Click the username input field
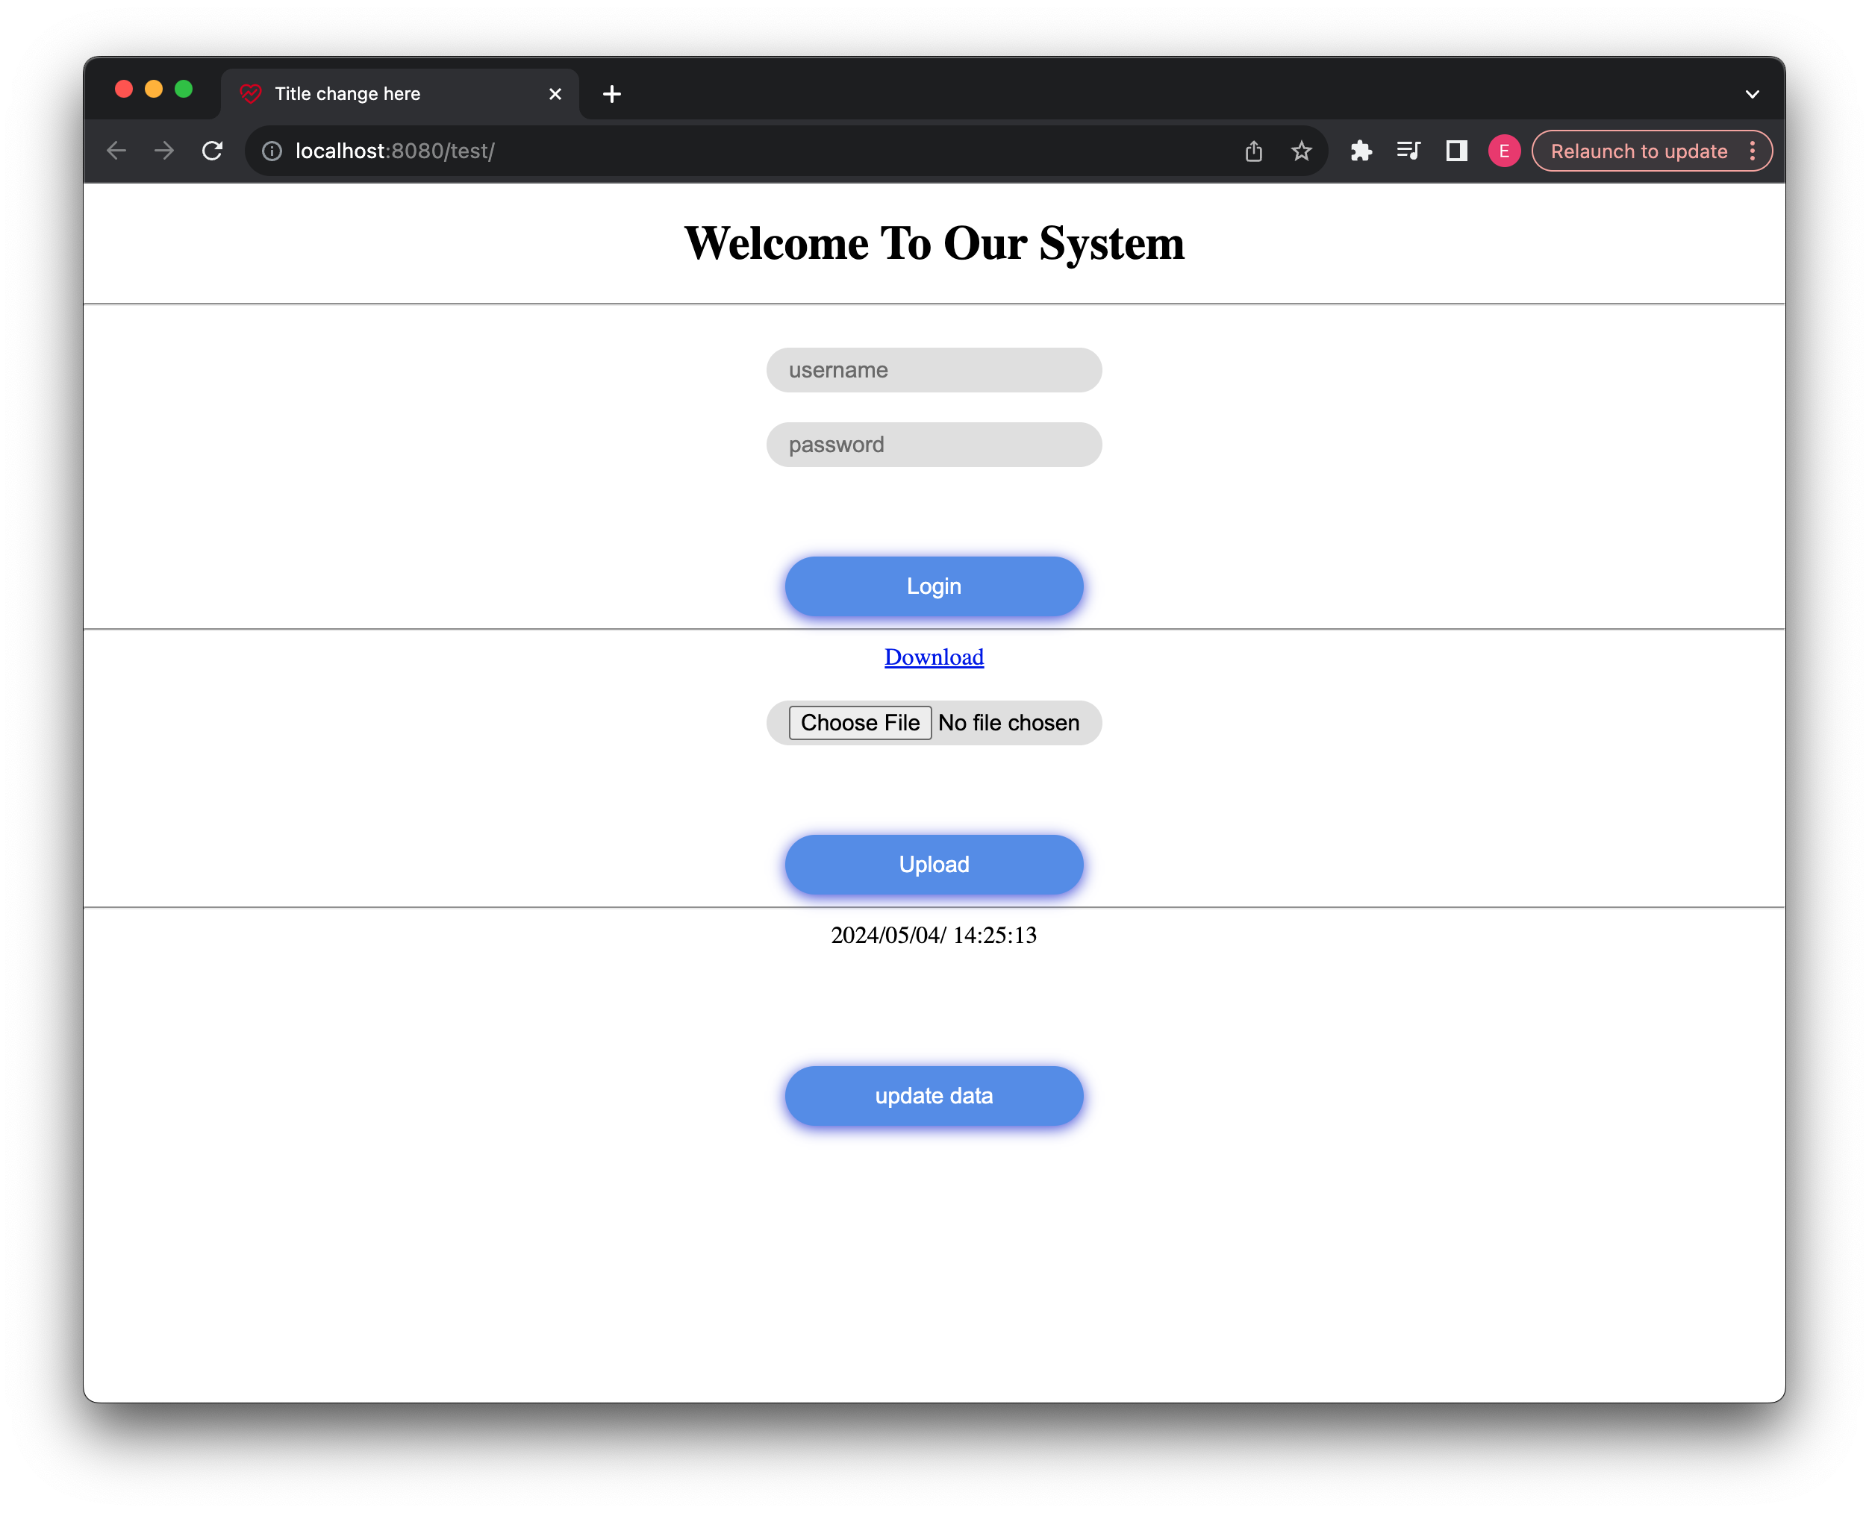The width and height of the screenshot is (1869, 1513). pyautogui.click(x=933, y=369)
